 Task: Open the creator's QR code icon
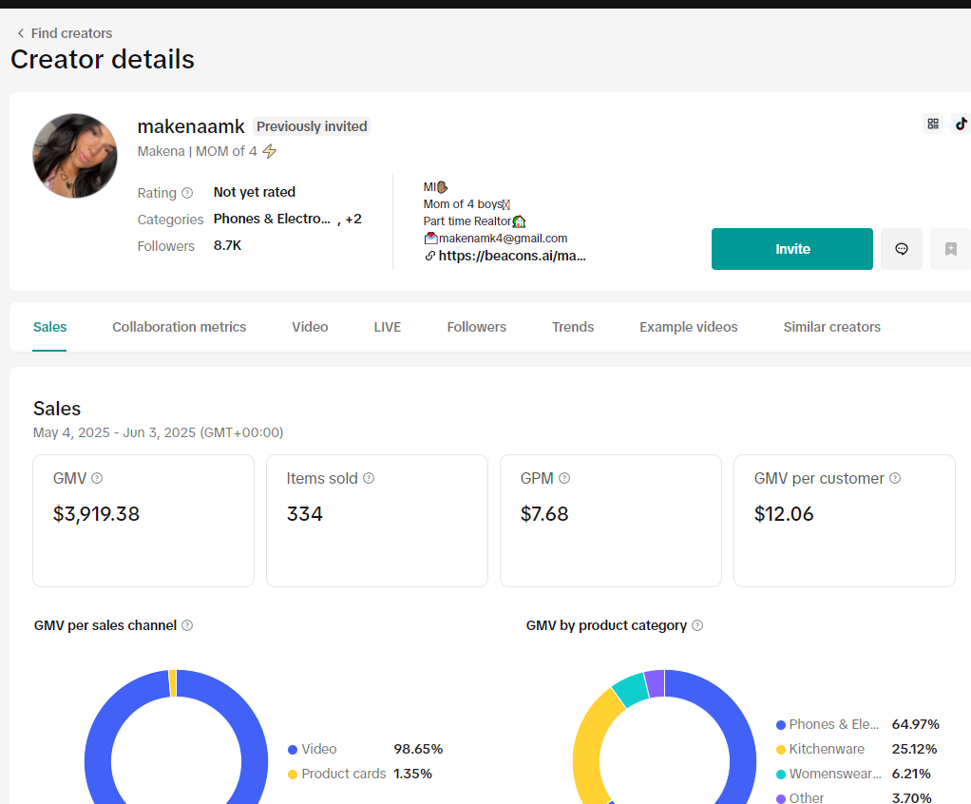[x=933, y=124]
